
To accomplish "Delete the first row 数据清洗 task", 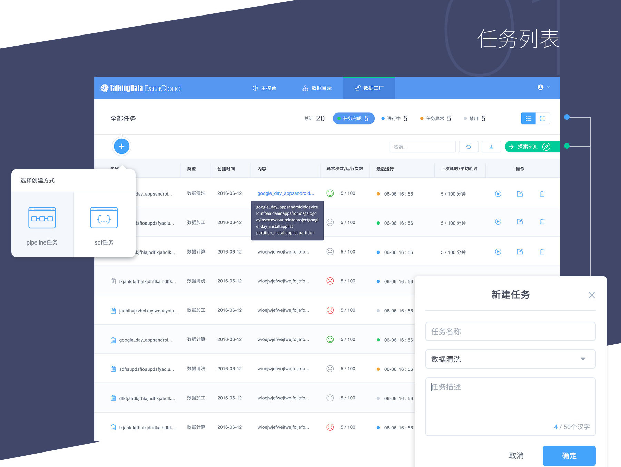I will pos(542,193).
